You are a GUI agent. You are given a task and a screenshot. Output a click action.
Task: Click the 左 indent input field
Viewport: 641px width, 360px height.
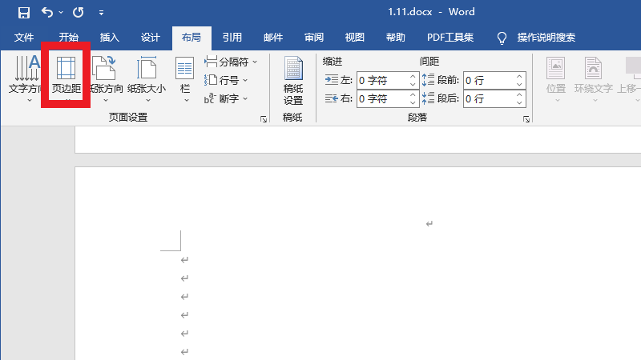[382, 80]
